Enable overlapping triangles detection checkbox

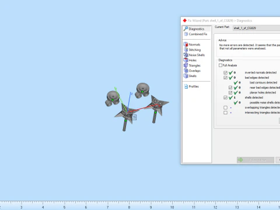click(x=225, y=107)
